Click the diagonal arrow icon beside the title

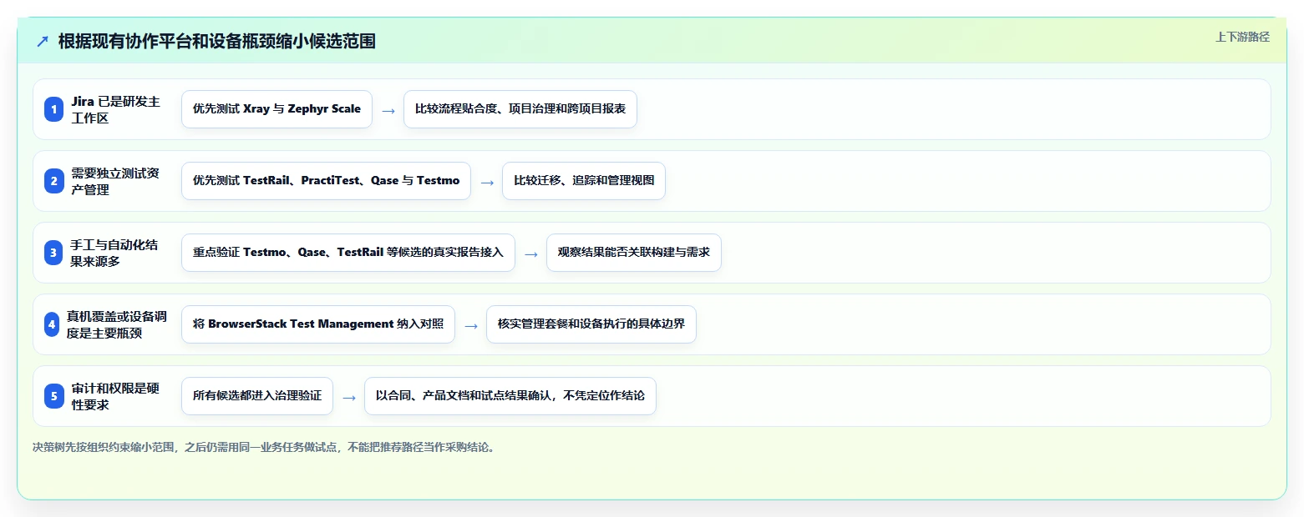click(43, 41)
